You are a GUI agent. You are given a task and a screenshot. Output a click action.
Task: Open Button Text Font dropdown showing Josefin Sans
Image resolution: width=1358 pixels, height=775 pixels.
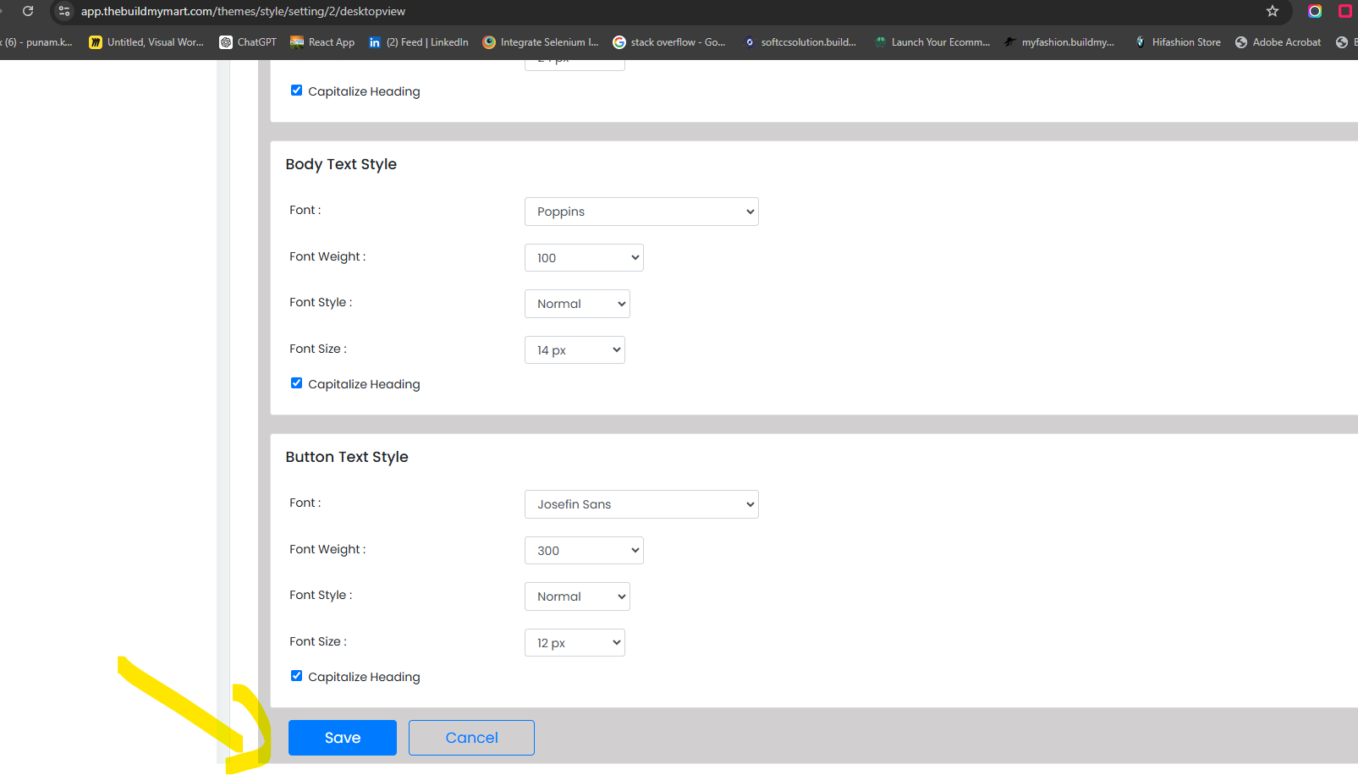(x=641, y=504)
